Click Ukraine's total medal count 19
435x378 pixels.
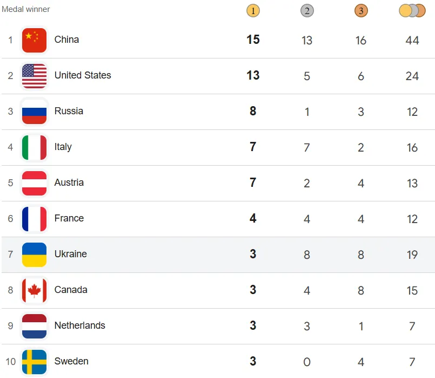coord(412,255)
